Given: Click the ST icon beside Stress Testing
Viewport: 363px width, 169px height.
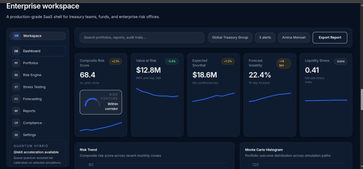Looking at the screenshot, I should coord(16,87).
